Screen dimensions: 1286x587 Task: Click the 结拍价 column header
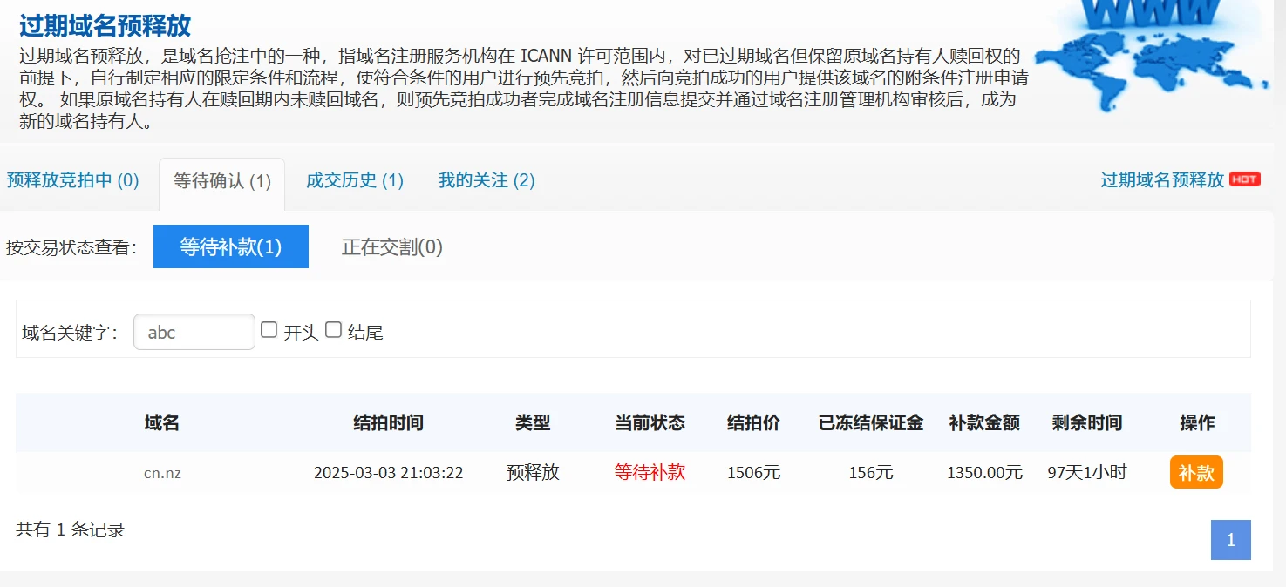(753, 423)
